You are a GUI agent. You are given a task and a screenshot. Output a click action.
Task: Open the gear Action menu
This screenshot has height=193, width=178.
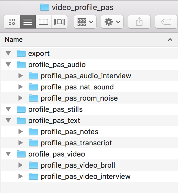tap(112, 22)
